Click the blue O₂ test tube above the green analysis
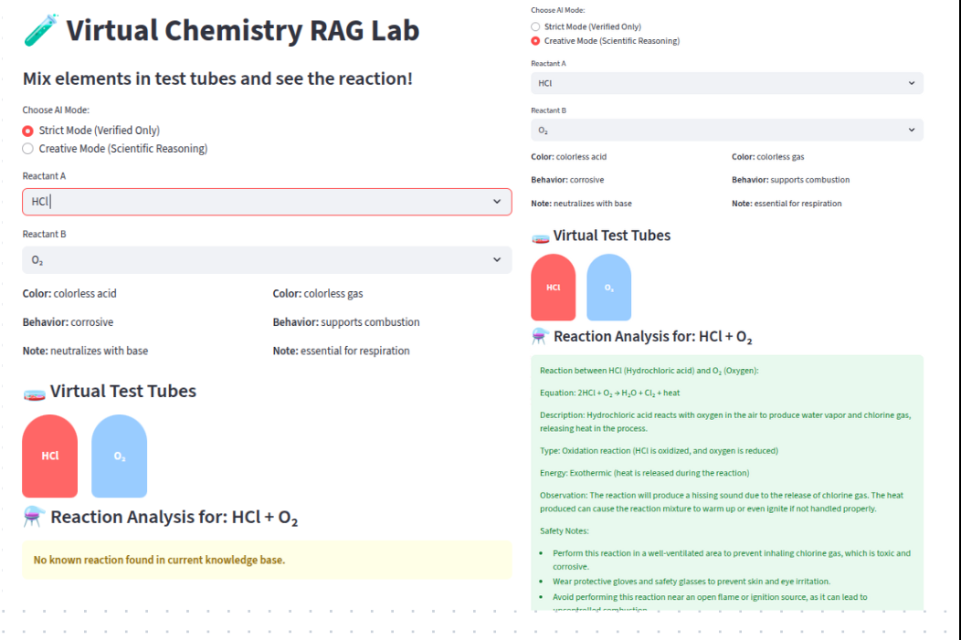Image resolution: width=961 pixels, height=640 pixels. coord(608,288)
